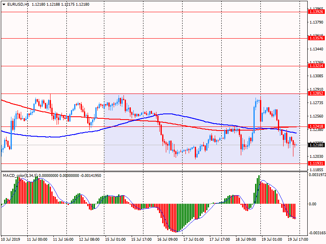
Task: Click the 1.11931 red price level label
Action: pyautogui.click(x=316, y=163)
